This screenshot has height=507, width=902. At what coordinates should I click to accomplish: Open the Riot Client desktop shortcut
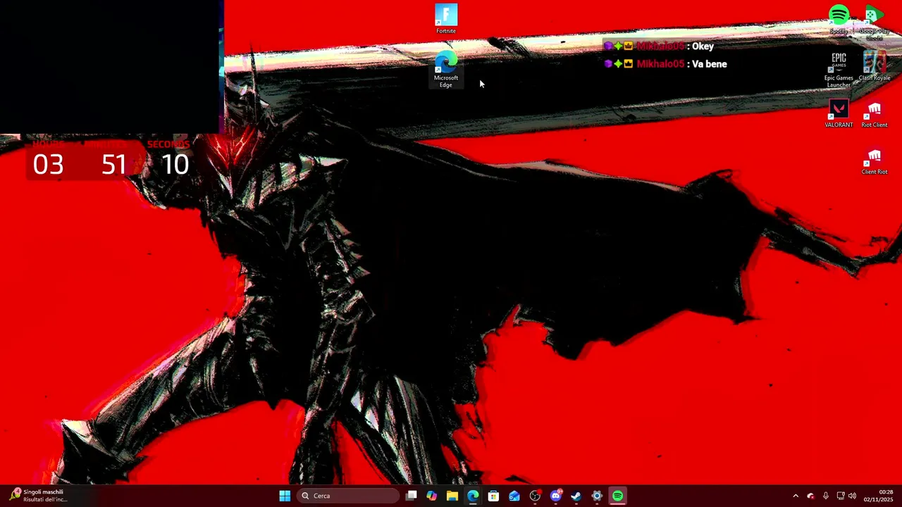[x=875, y=113]
